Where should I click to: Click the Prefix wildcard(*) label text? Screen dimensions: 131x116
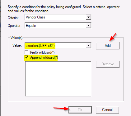(42, 53)
